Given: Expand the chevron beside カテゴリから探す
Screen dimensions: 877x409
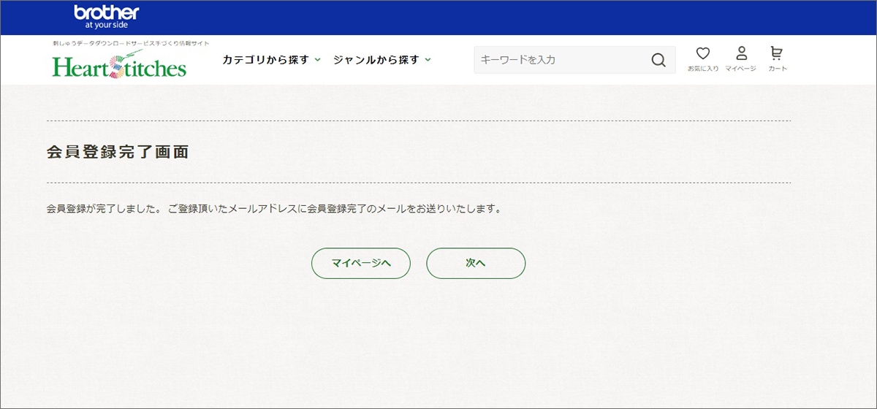Looking at the screenshot, I should coord(318,60).
